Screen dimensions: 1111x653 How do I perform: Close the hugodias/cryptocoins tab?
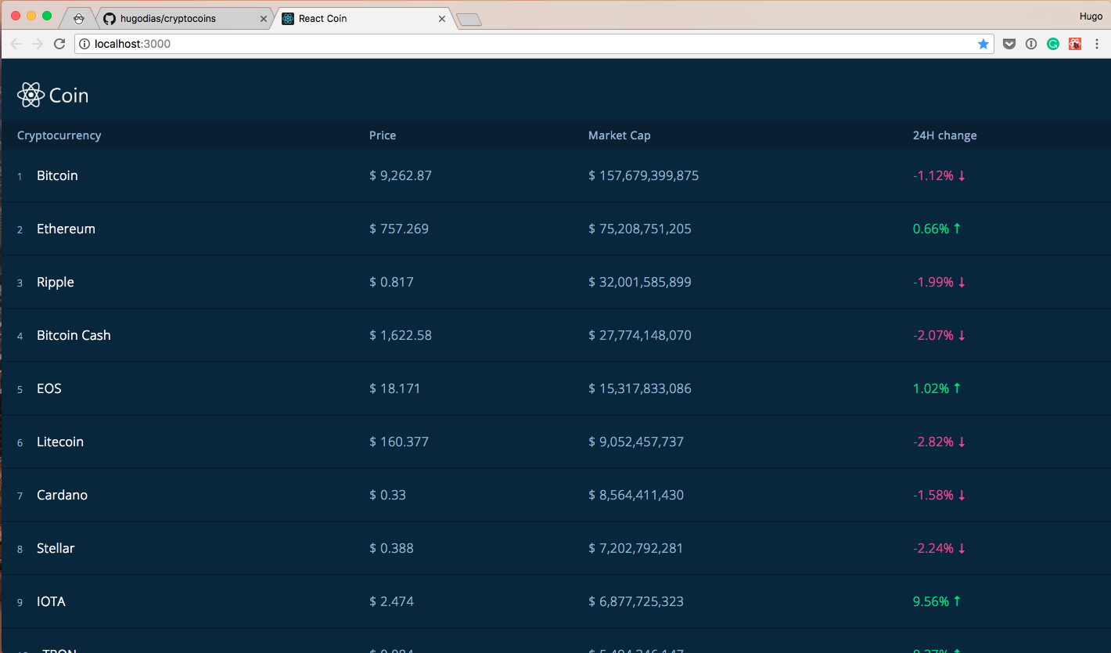(x=264, y=18)
